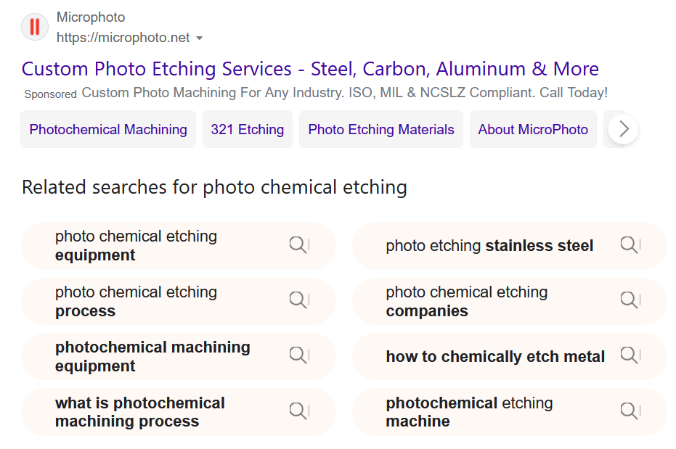The height and width of the screenshot is (449, 676).
Task: Click search icon for photo chemical etching companies
Action: coord(629,300)
